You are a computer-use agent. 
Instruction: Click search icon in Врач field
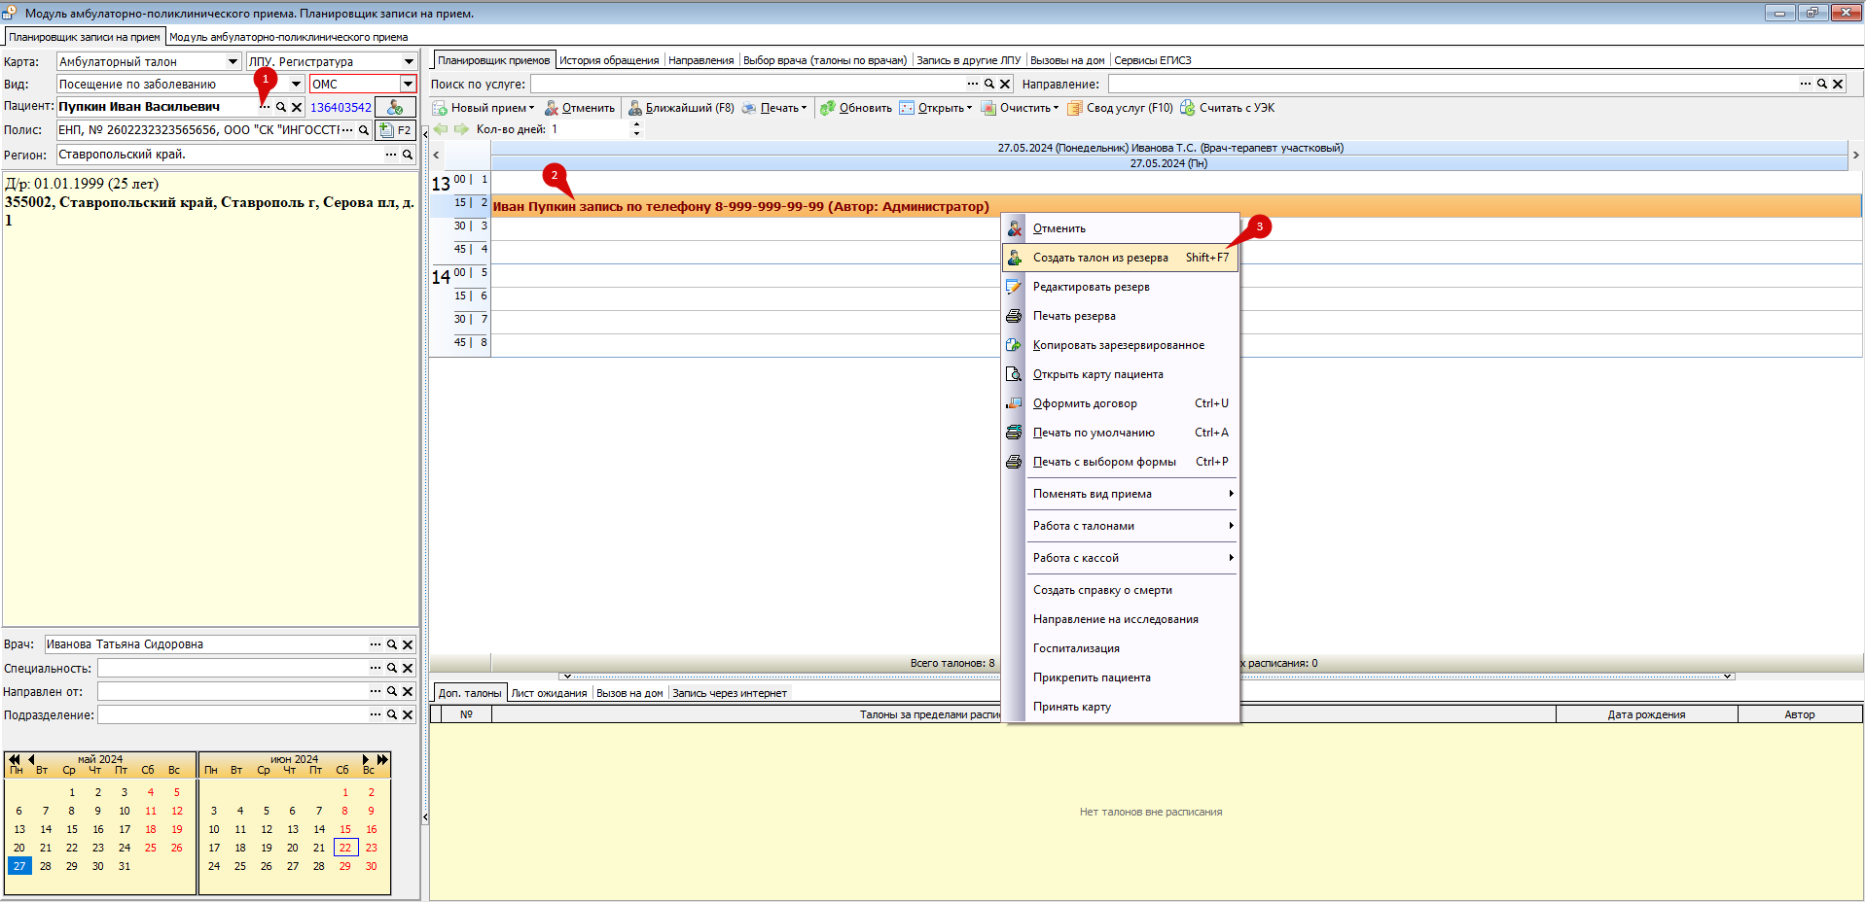(x=392, y=644)
